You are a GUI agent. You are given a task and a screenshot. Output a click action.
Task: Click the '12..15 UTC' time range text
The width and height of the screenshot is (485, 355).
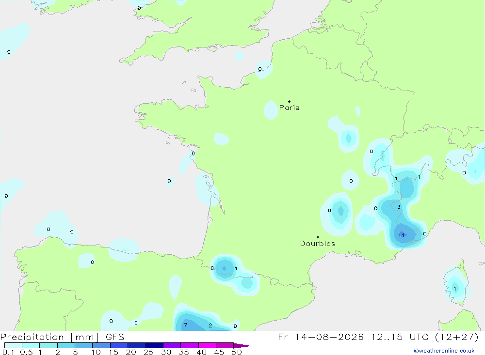click(x=400, y=337)
